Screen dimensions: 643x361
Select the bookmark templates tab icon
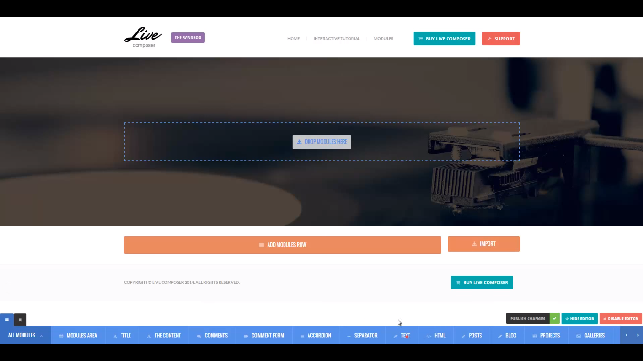click(20, 320)
